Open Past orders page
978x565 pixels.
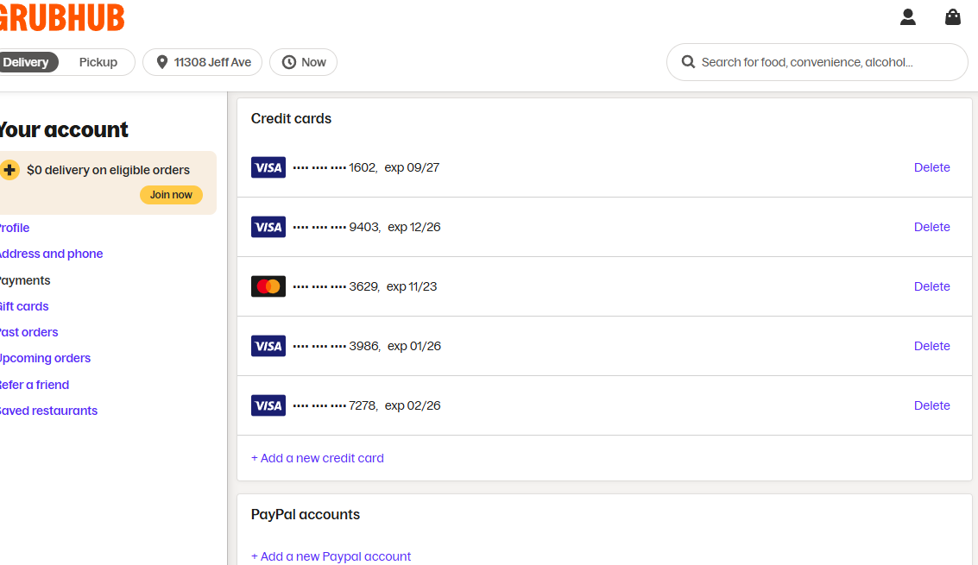(x=28, y=332)
